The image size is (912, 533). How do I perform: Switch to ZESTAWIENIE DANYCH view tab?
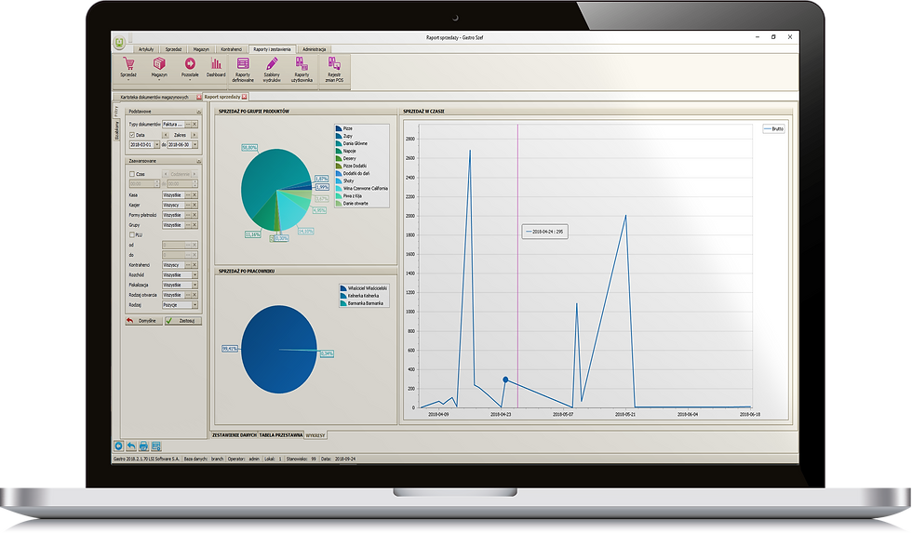tap(234, 434)
